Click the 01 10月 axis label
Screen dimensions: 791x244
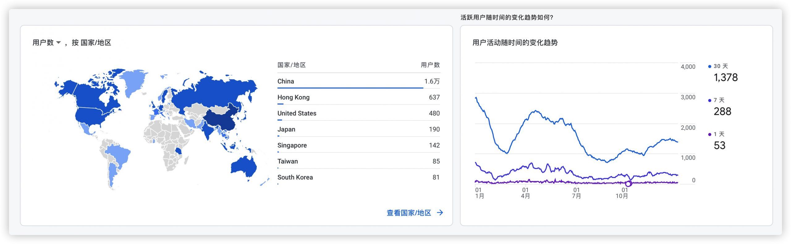point(622,193)
